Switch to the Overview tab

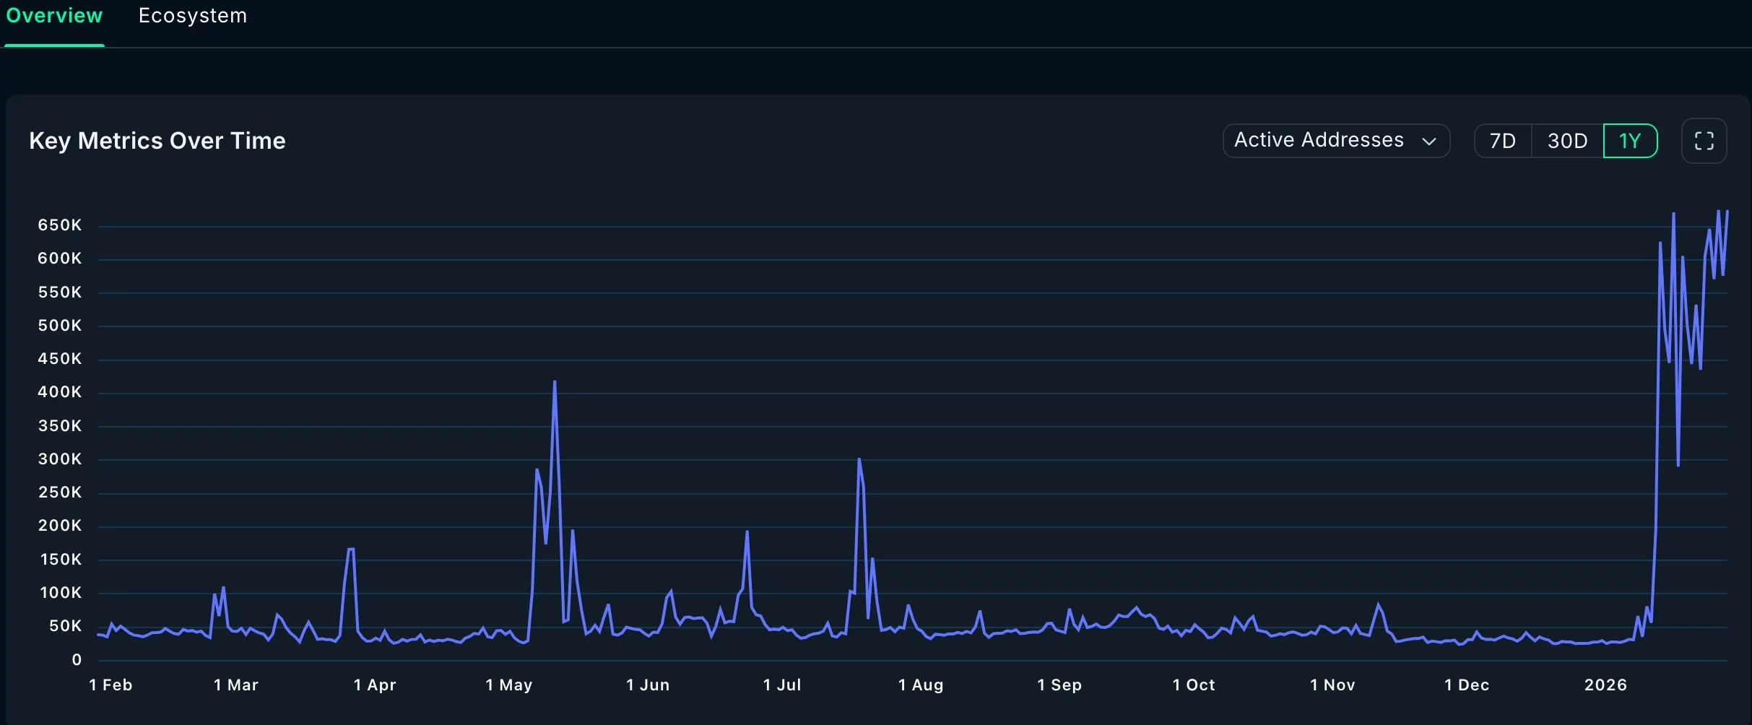pos(54,16)
